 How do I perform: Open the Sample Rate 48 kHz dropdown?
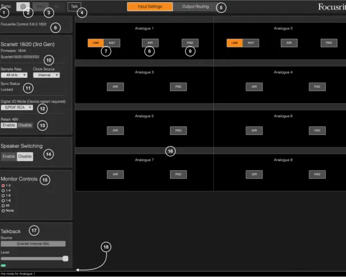pyautogui.click(x=14, y=75)
